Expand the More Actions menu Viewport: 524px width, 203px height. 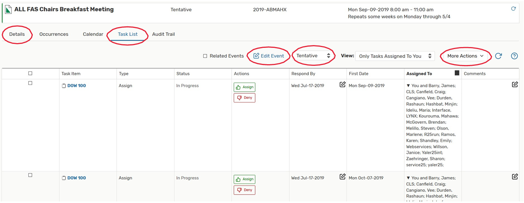pyautogui.click(x=465, y=56)
